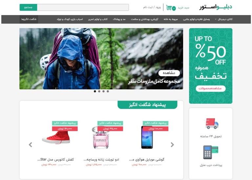The width and height of the screenshot is (252, 180).
Task: Open the مد و پوشاک menu item
Action: [x=119, y=19]
